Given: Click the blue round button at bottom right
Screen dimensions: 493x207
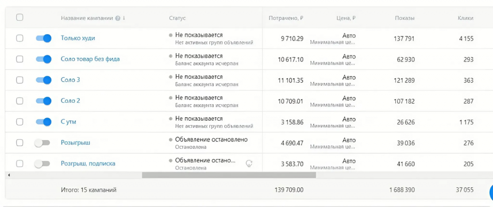Looking at the screenshot, I should 491,192.
